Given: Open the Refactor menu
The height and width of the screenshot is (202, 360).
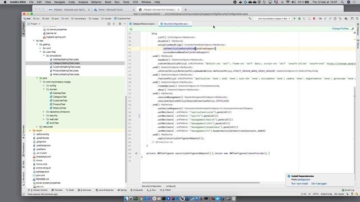Looking at the screenshot, I should tap(96, 2).
